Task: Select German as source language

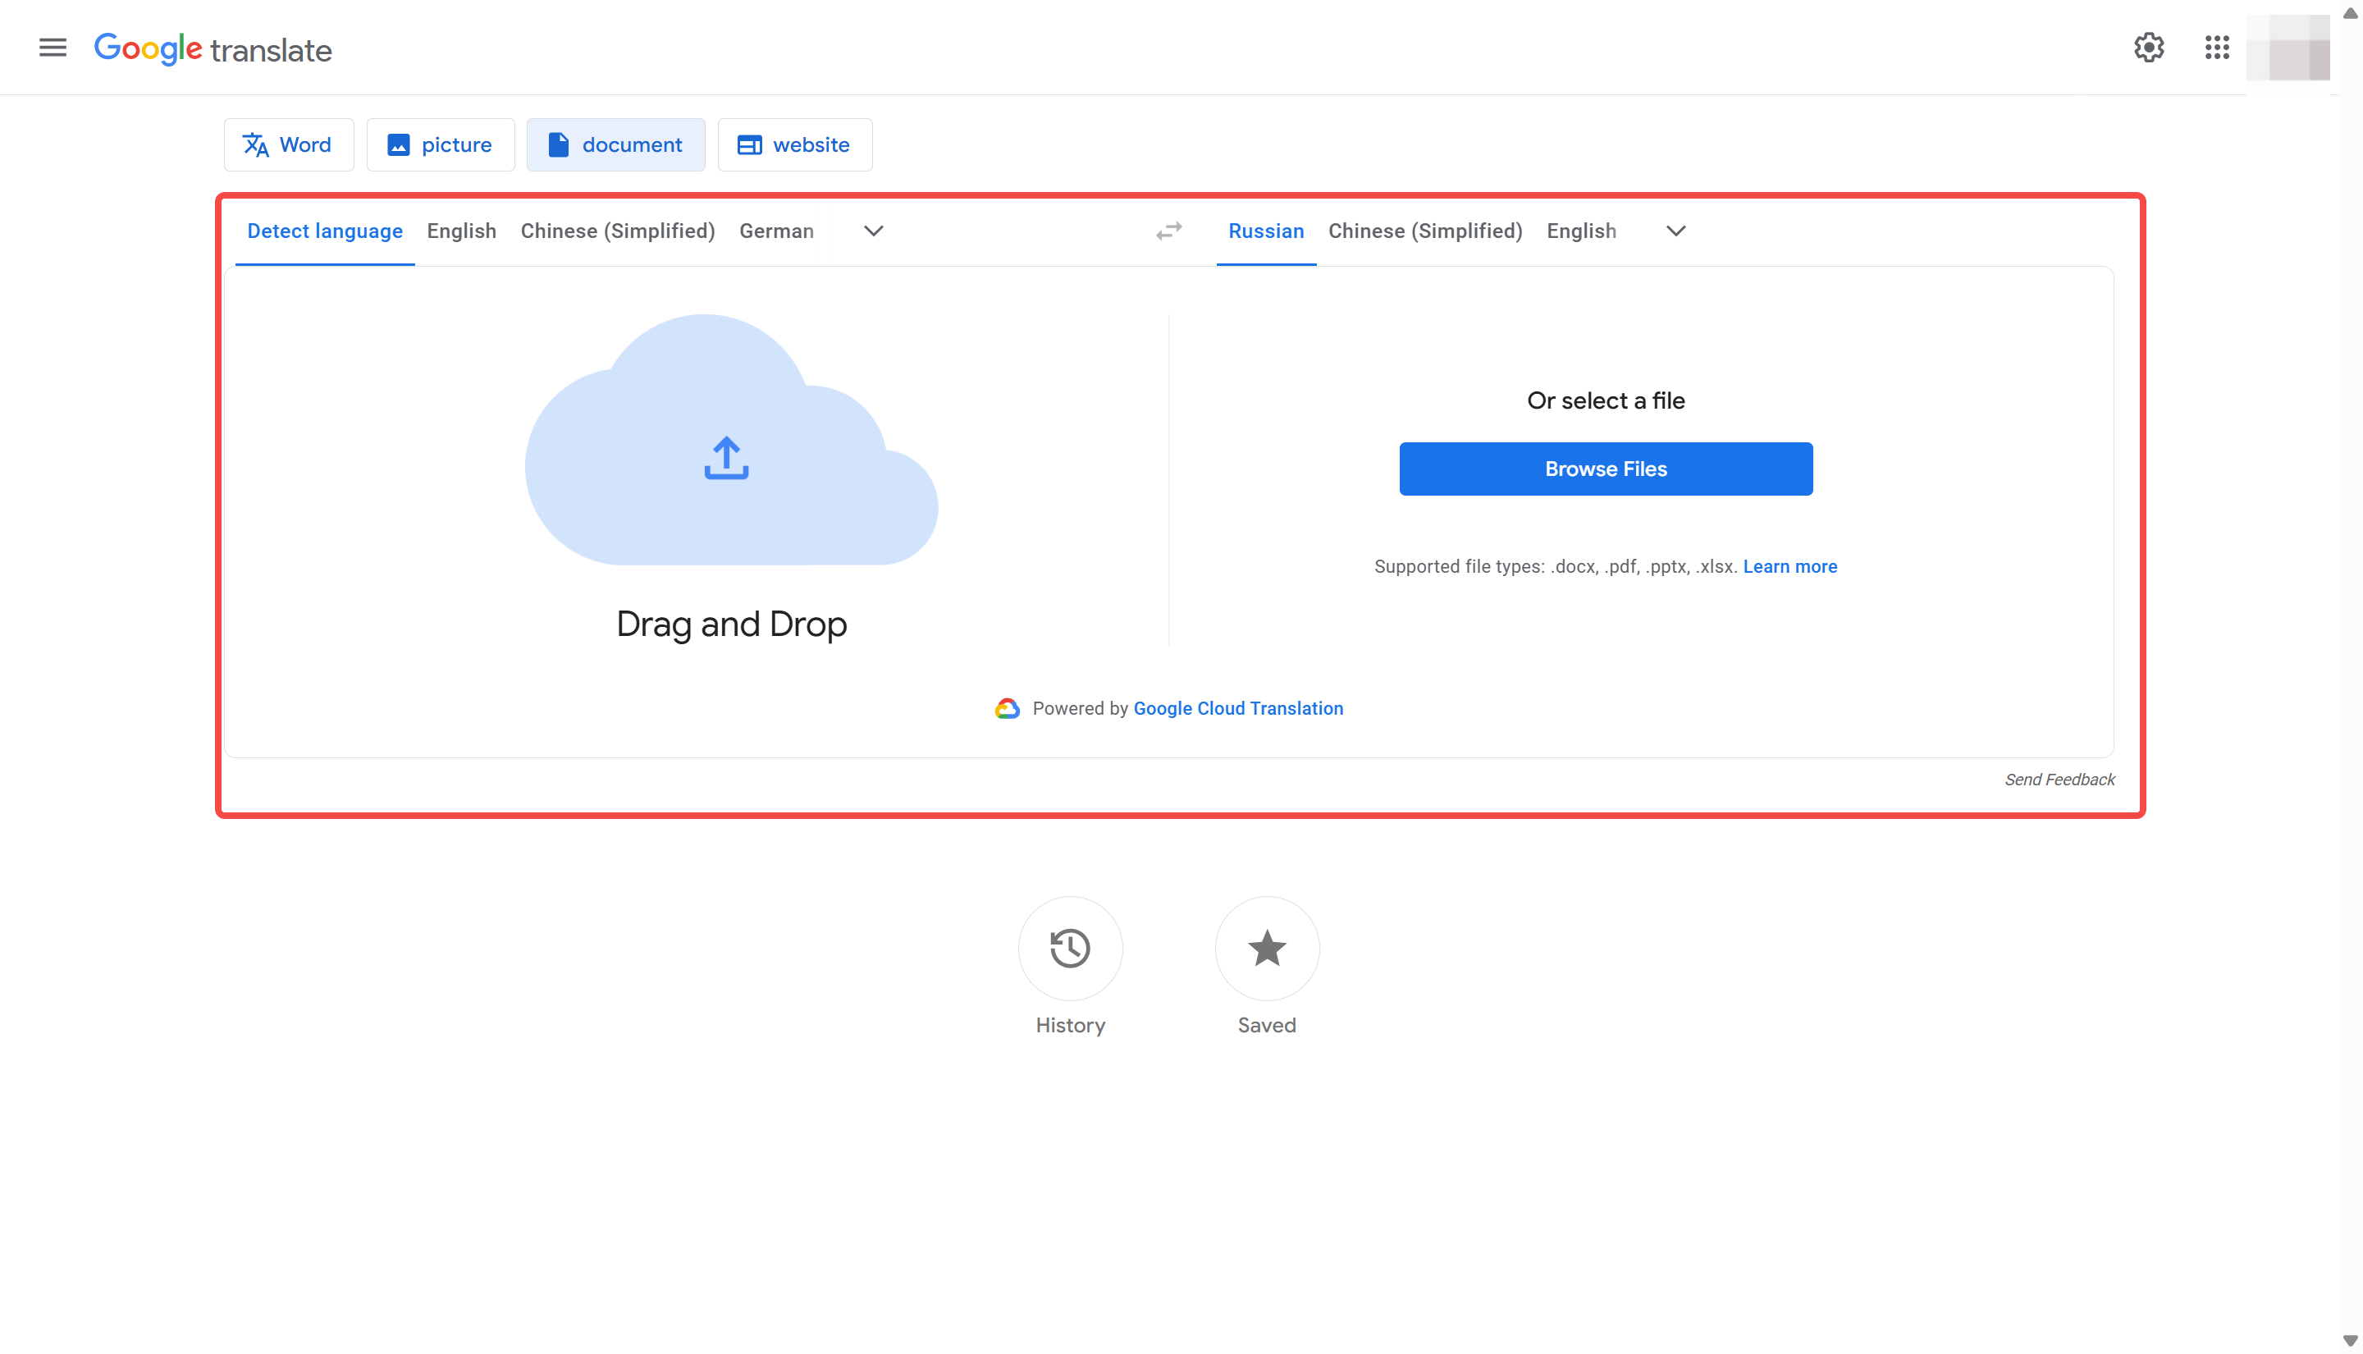Action: point(776,231)
